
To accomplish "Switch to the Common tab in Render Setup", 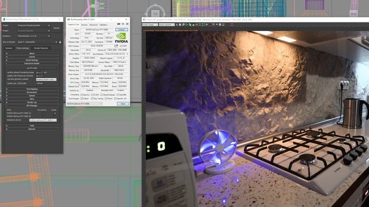I will (9, 48).
